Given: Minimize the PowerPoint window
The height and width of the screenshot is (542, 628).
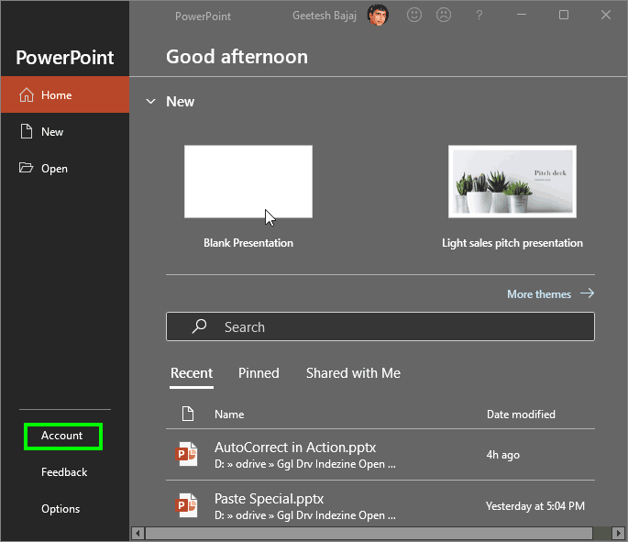Looking at the screenshot, I should tap(522, 15).
